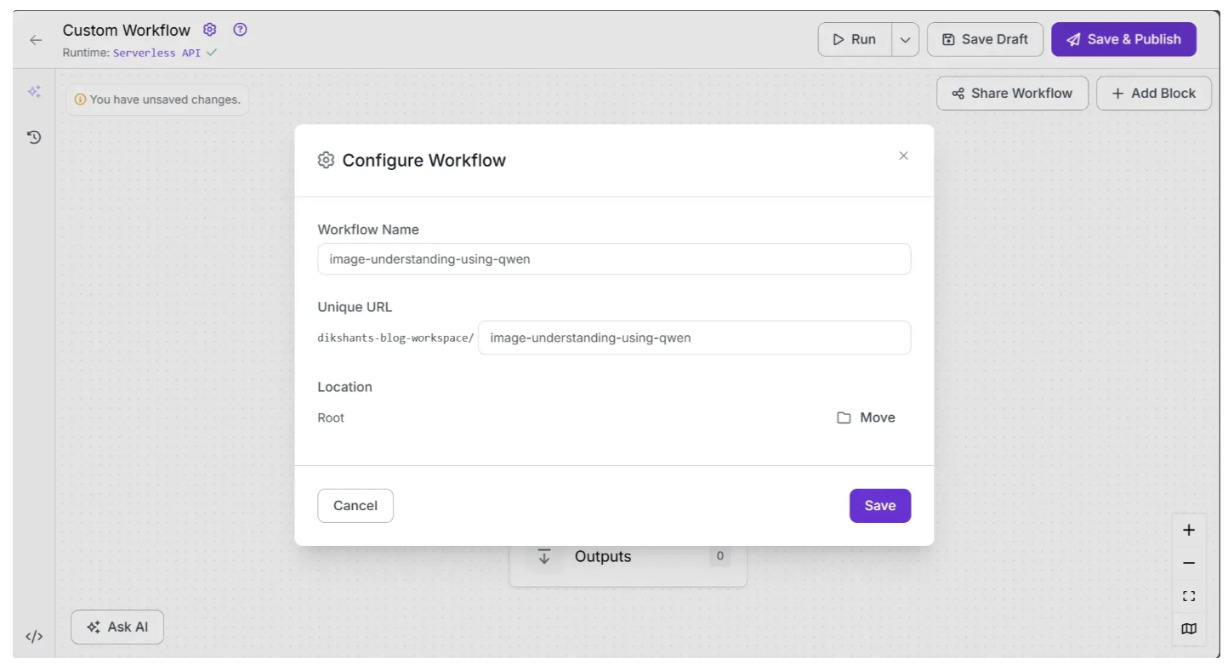Zoom in on the canvas

click(x=1189, y=531)
